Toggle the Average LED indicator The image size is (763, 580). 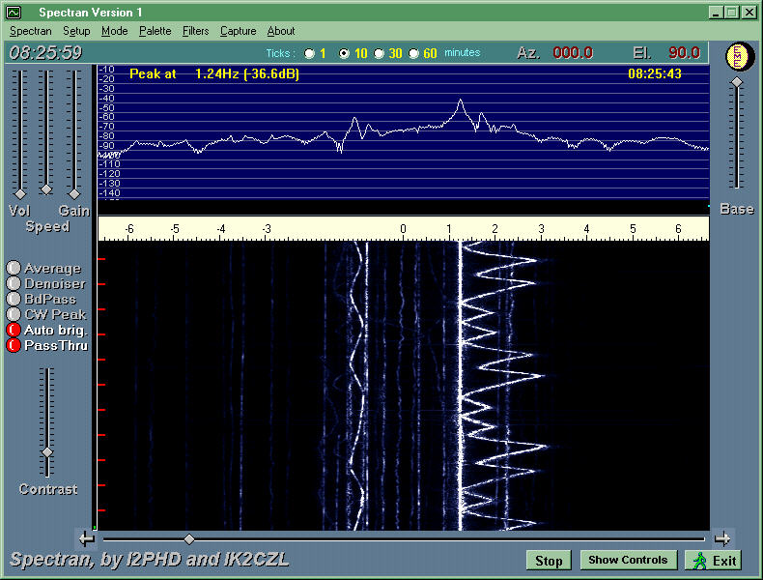pos(14,269)
